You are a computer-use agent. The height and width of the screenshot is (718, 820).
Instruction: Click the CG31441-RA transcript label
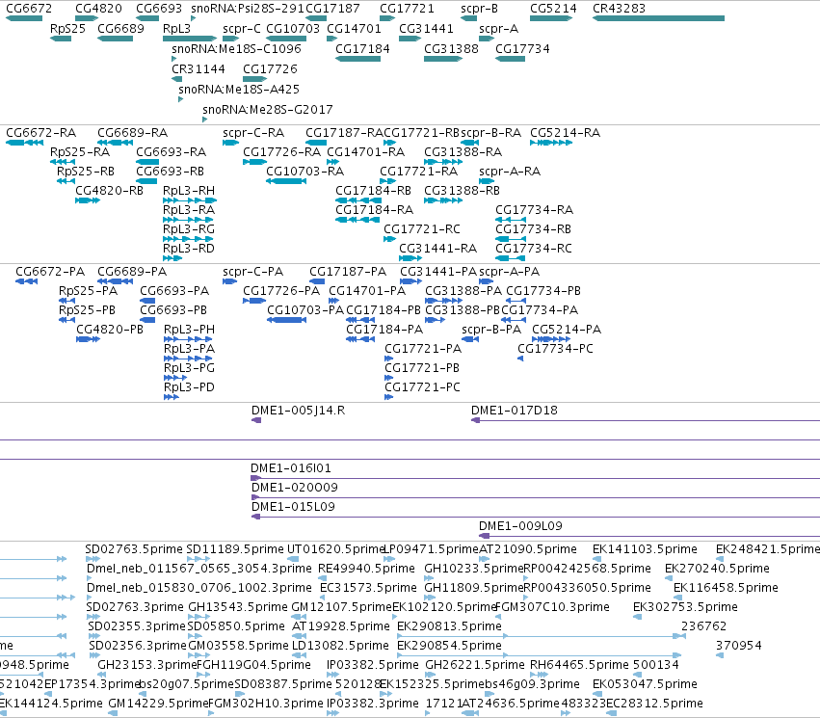point(438,249)
